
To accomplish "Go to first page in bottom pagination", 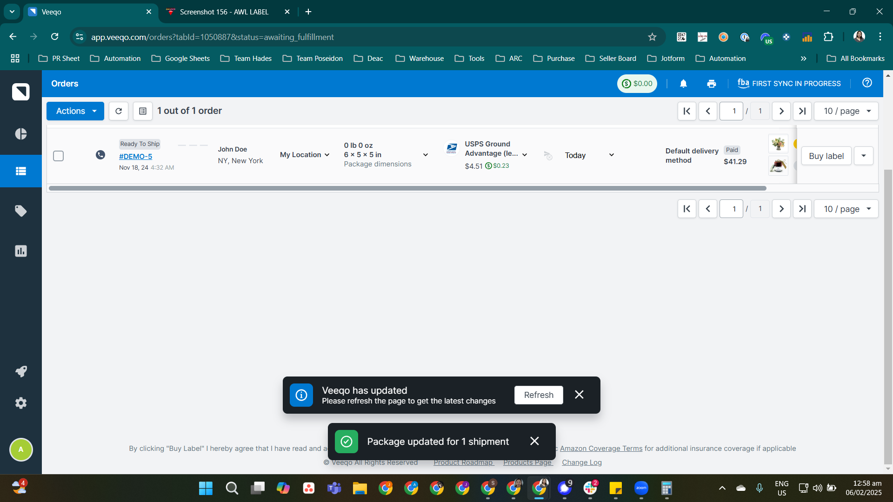I will 686,209.
